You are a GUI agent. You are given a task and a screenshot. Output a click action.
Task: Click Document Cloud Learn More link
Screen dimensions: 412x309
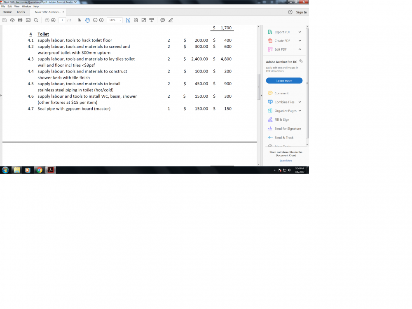pos(286,161)
